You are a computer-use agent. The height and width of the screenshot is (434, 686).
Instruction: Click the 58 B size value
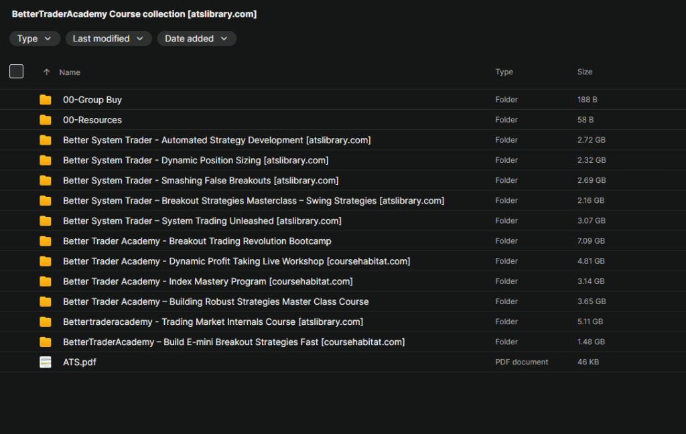[586, 119]
